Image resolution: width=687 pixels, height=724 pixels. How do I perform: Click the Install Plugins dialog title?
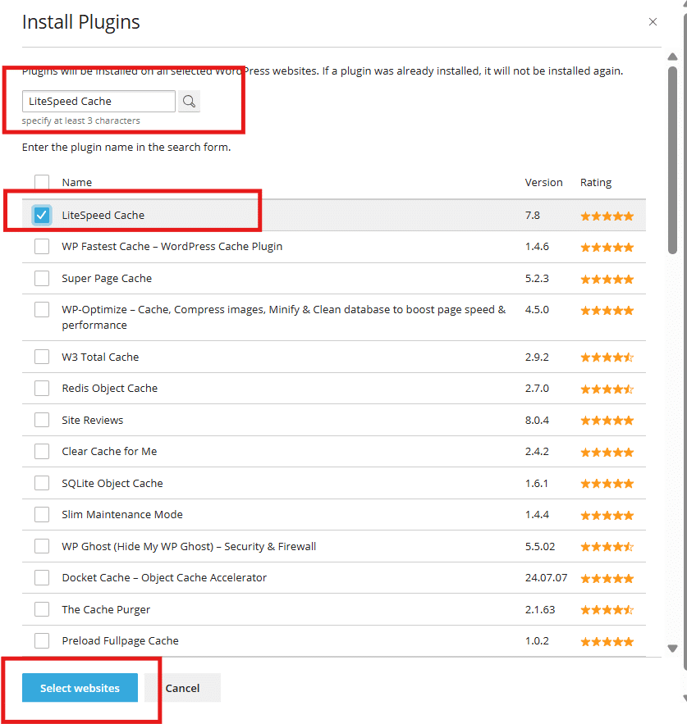click(x=80, y=21)
